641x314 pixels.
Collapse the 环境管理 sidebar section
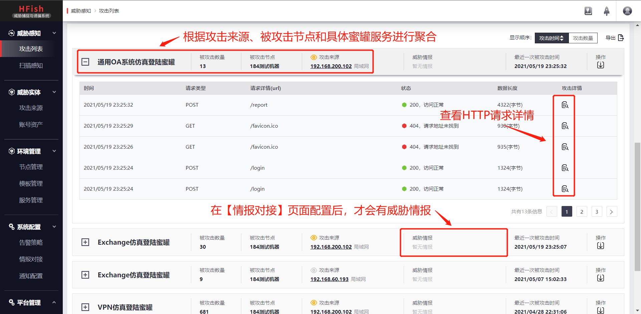click(x=54, y=151)
